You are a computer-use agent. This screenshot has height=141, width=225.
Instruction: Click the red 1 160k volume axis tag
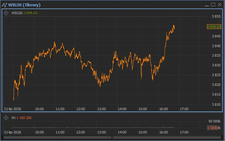click(x=212, y=128)
